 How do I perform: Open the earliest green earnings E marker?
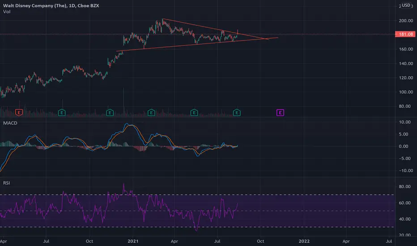[62, 113]
